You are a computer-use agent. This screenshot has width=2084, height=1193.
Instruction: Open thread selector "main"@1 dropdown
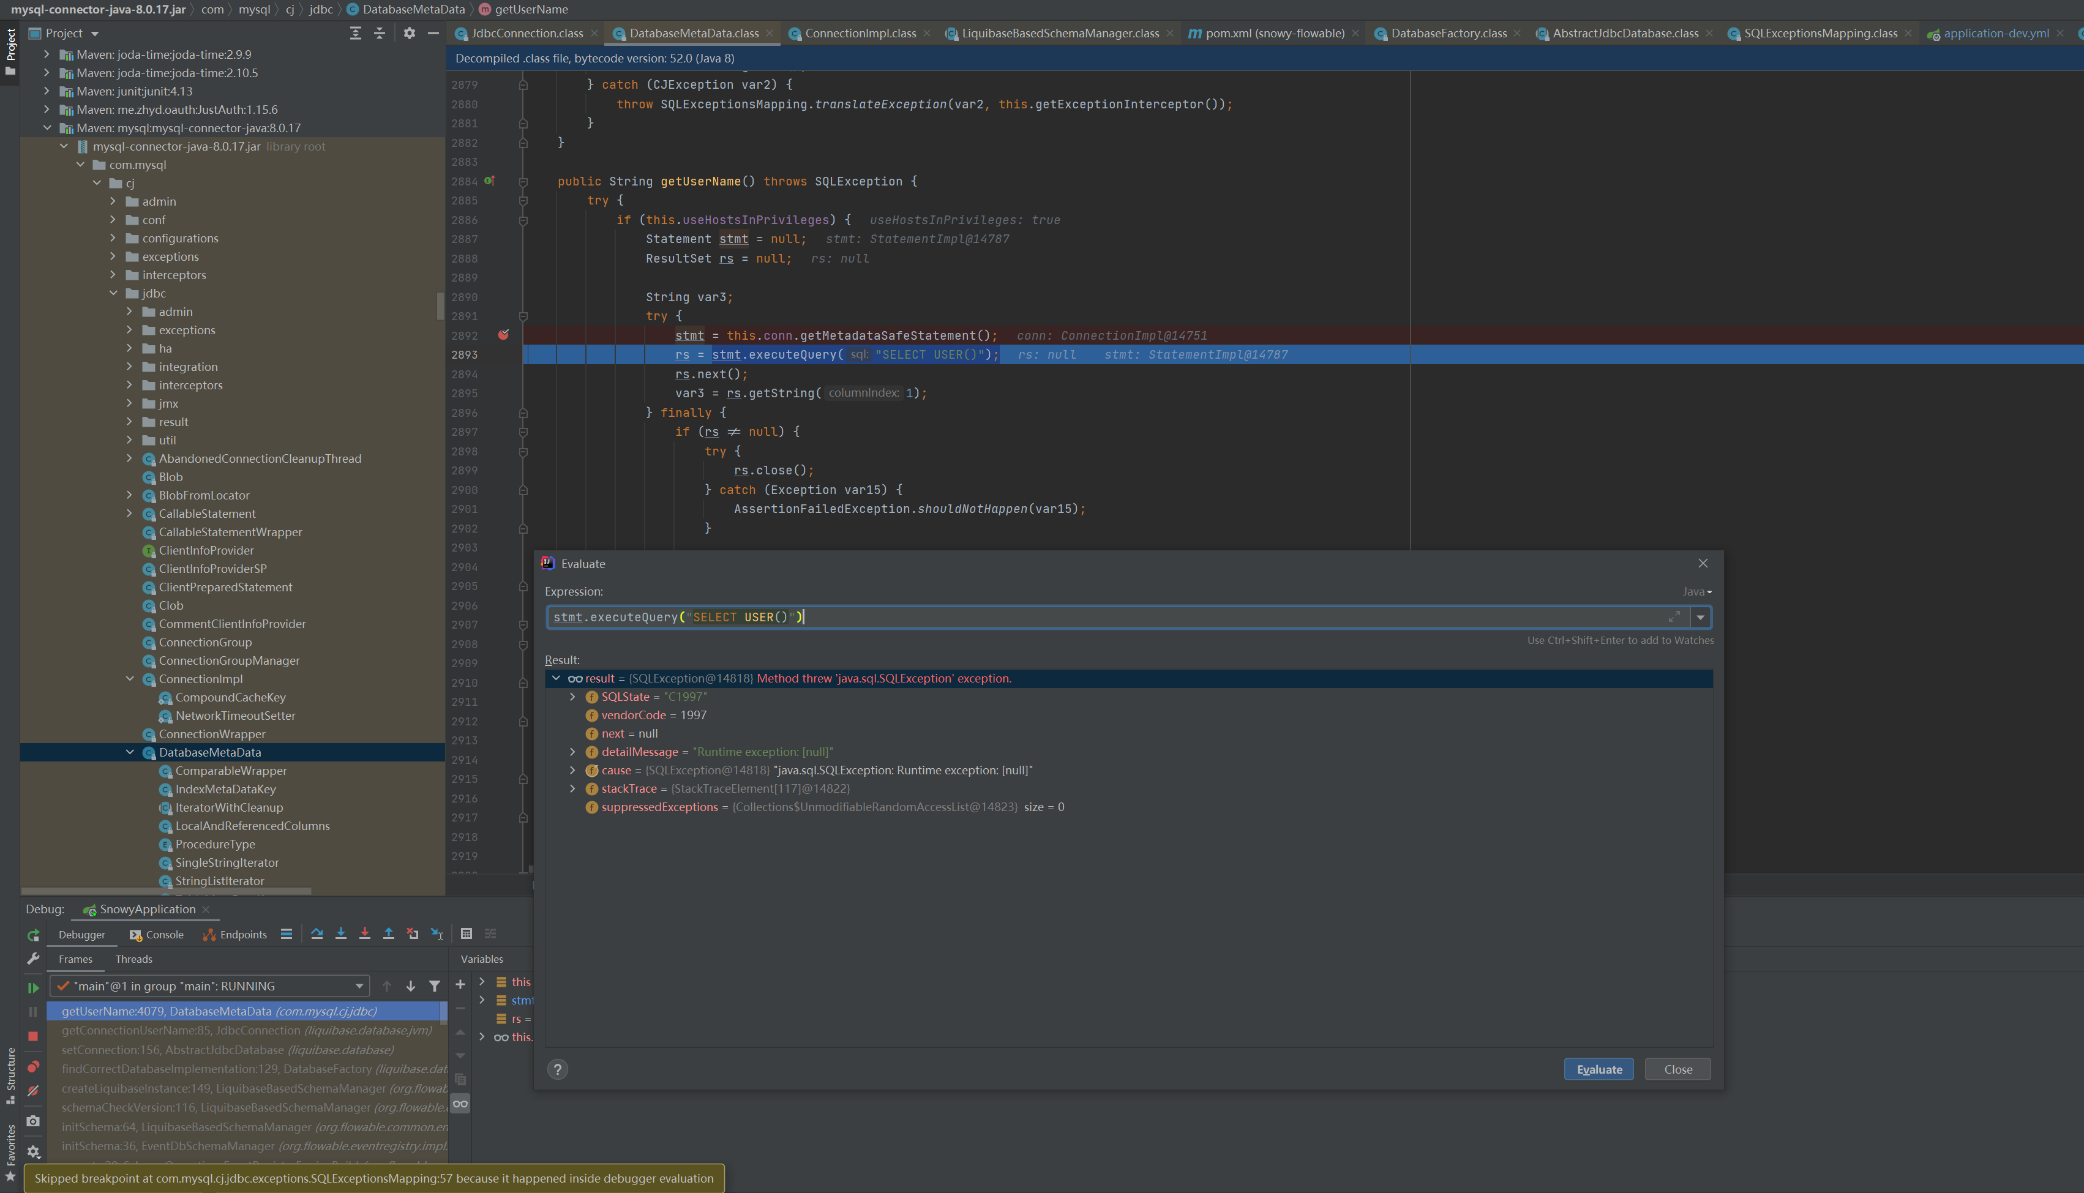(210, 985)
